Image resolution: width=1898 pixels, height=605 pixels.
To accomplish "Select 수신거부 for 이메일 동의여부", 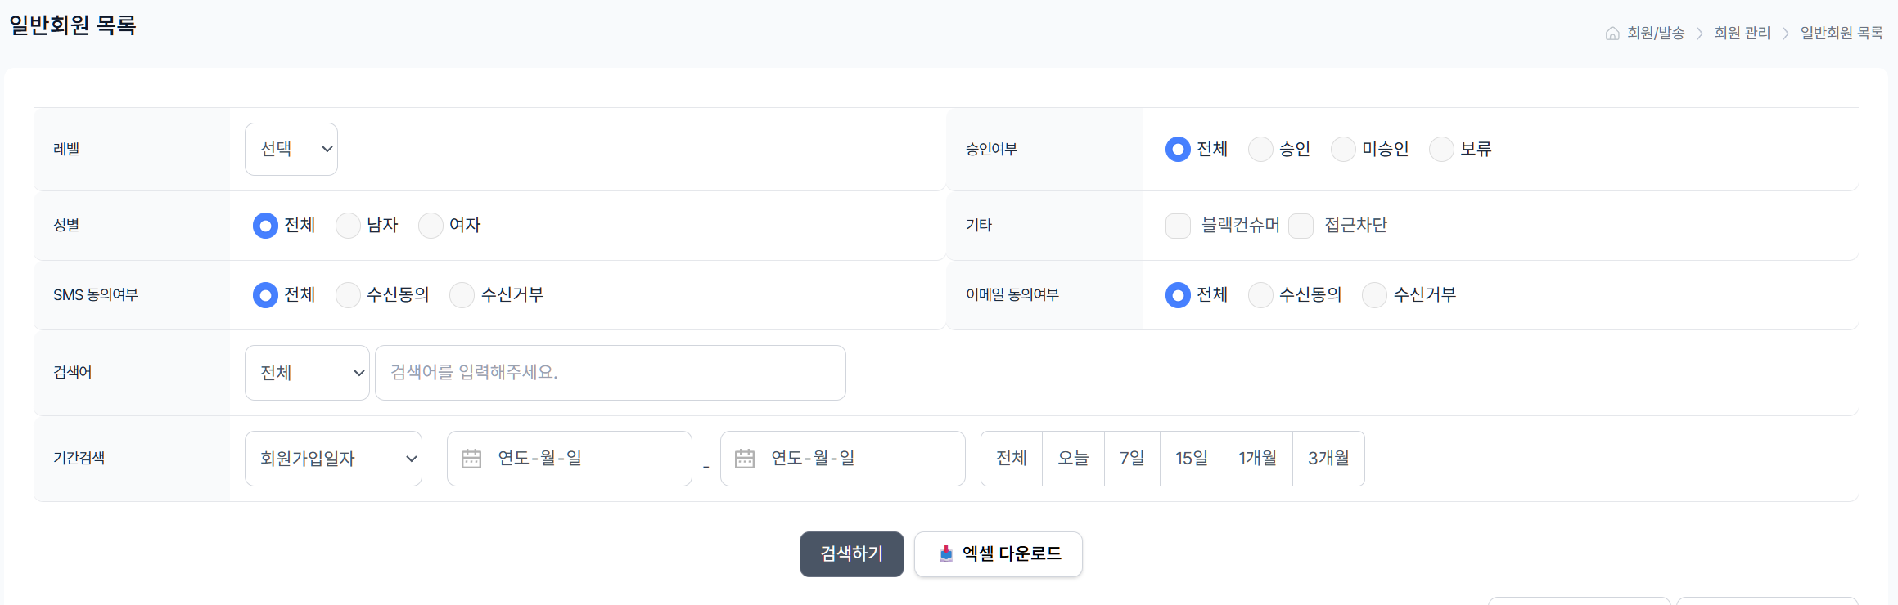I will coord(1373,295).
